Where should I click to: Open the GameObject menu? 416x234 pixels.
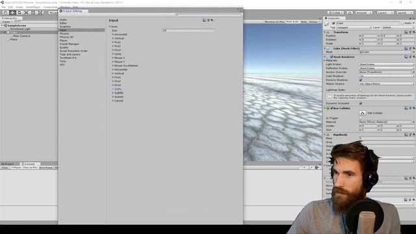pyautogui.click(x=33, y=7)
